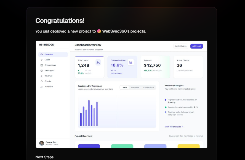Click the BE-BIZEDGE logo text
Screen dimensions: 245x160
[47, 45]
